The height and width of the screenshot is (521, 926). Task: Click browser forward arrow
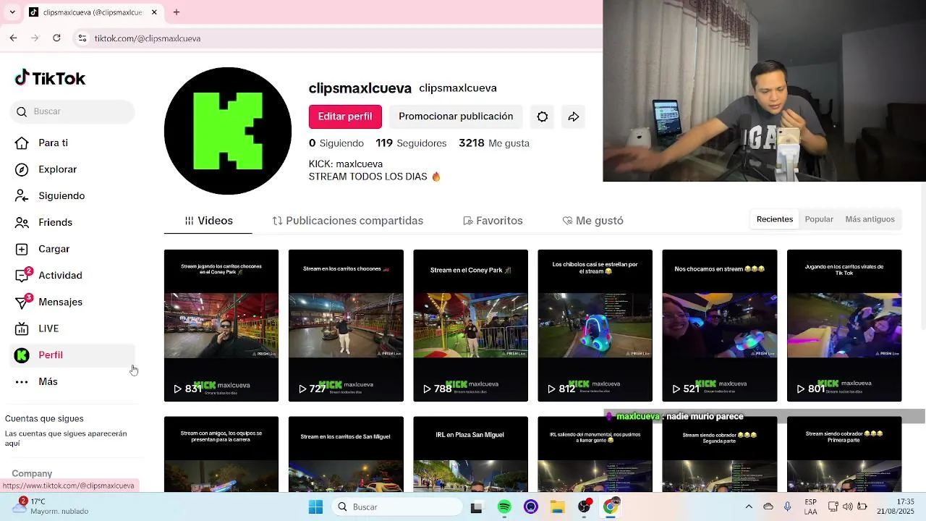click(35, 38)
